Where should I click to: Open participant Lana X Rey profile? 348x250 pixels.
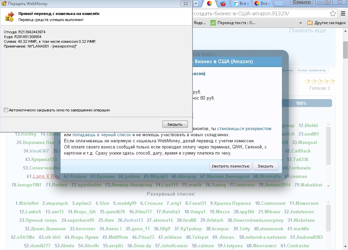(46, 176)
